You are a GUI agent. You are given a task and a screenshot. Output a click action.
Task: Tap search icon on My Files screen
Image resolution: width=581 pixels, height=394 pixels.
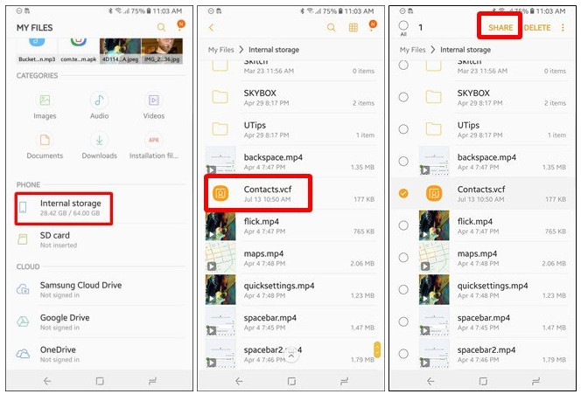[x=161, y=27]
